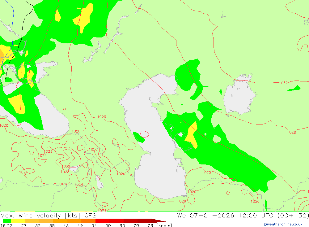Click the dark red 70–76 knots legend swatch
309x227 pixels.
(145, 221)
